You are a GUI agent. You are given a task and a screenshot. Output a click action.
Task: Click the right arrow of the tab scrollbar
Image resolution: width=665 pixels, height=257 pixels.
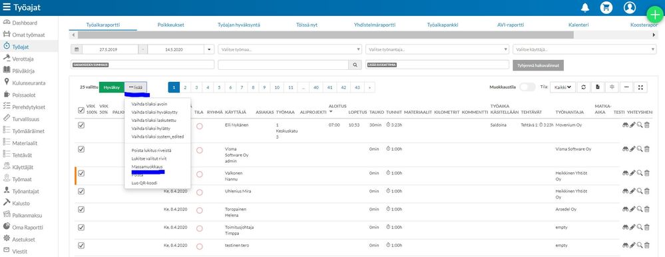click(654, 35)
